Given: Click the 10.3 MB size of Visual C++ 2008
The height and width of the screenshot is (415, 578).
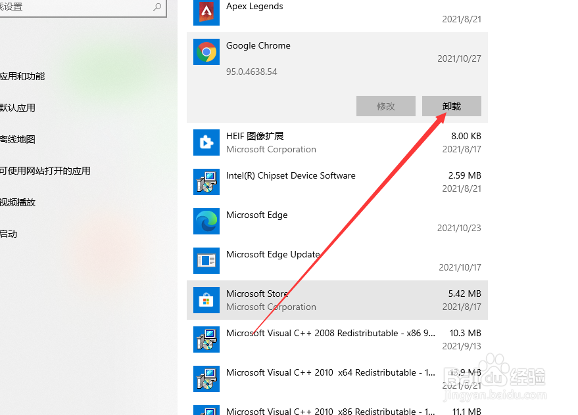Looking at the screenshot, I should click(x=465, y=334).
